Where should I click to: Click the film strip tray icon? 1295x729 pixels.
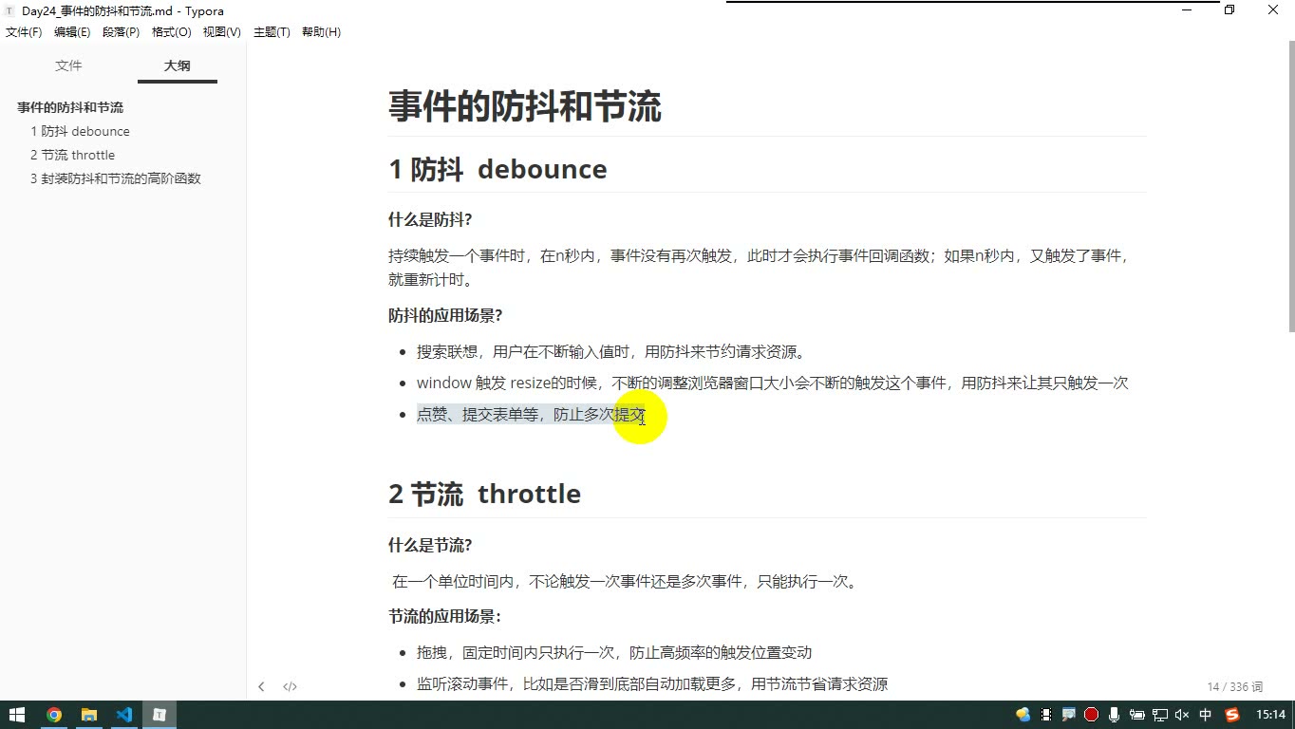[1046, 715]
